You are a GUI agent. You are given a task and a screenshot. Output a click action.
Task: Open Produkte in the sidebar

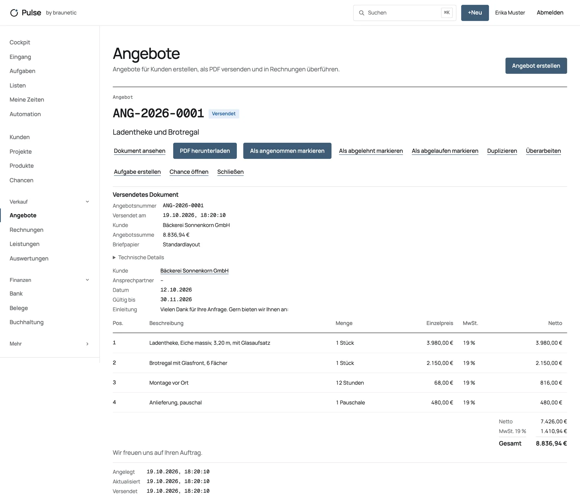point(22,166)
